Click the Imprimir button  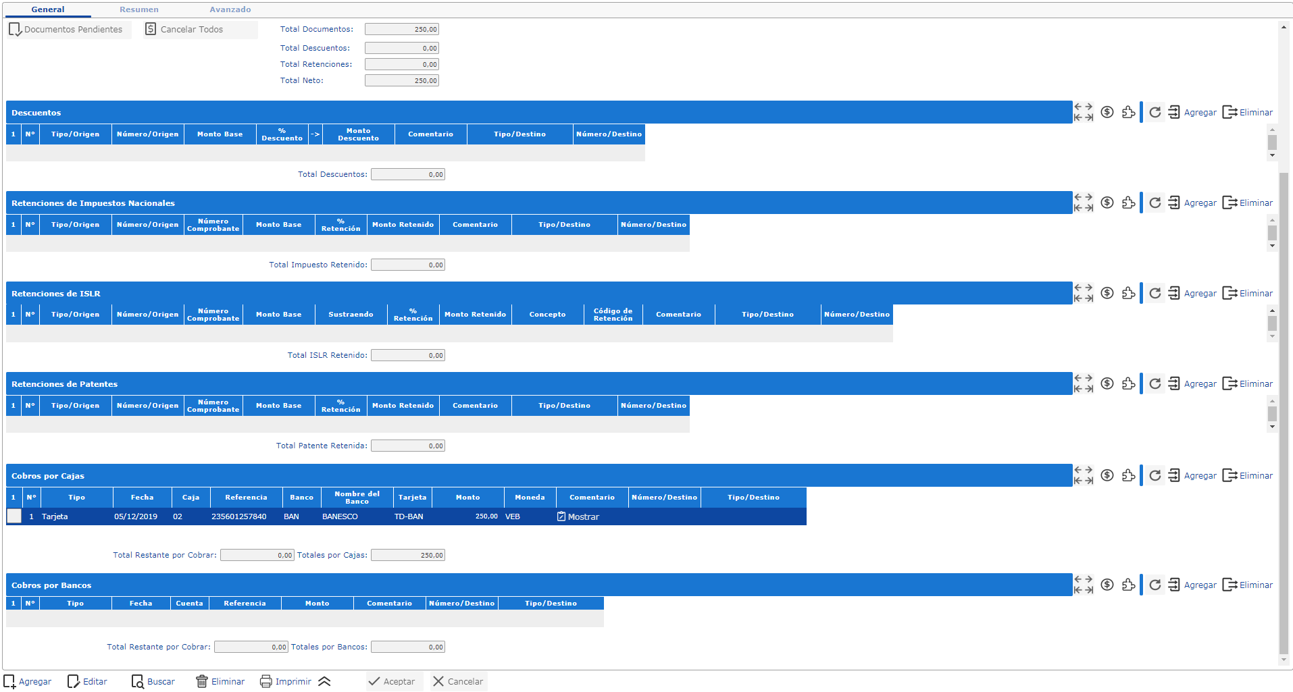286,681
